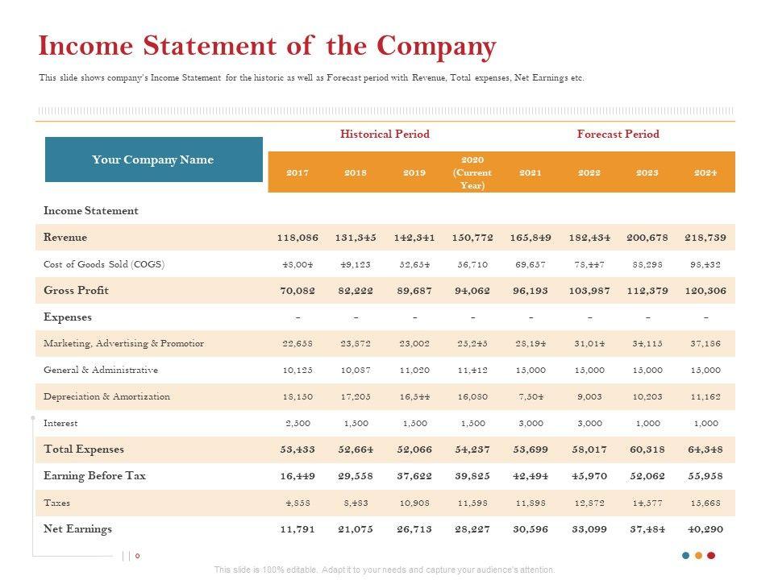
Task: Click the Net Earnings row label
Action: [x=77, y=529]
